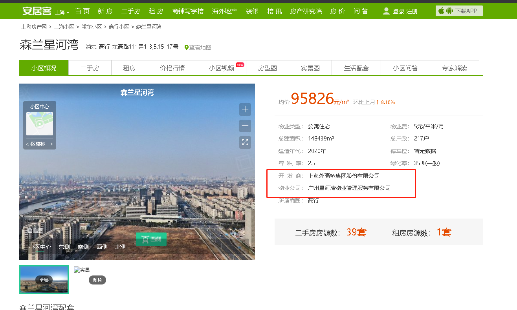The image size is (517, 310).
Task: Zoom out panorama with minus icon
Action: tap(245, 126)
